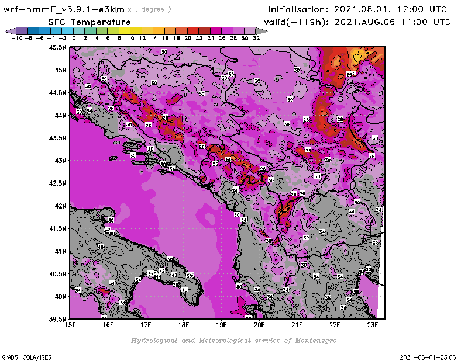Click the 'initialisation: 2021.08.01. 12:00 UTC' text

[x=357, y=9]
